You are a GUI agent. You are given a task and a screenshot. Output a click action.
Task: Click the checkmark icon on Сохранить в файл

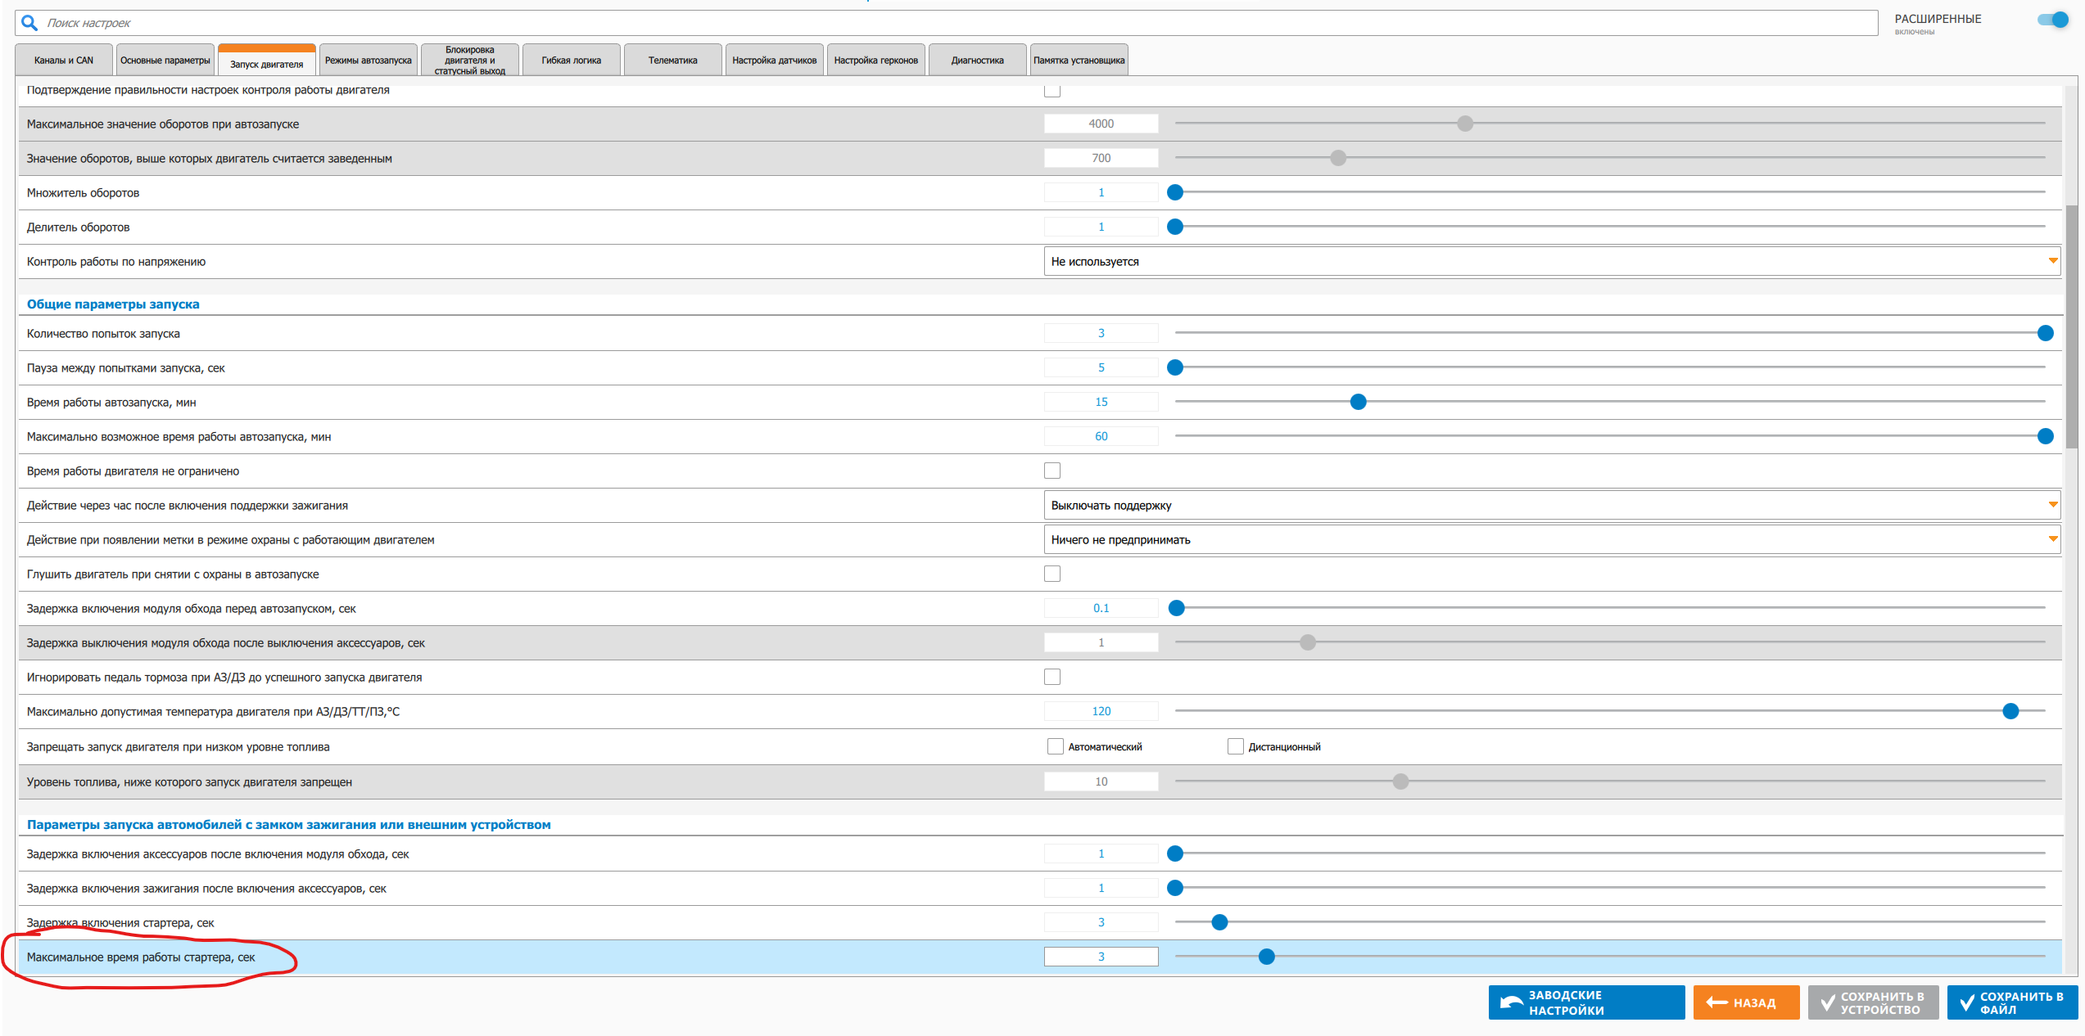[1966, 1002]
